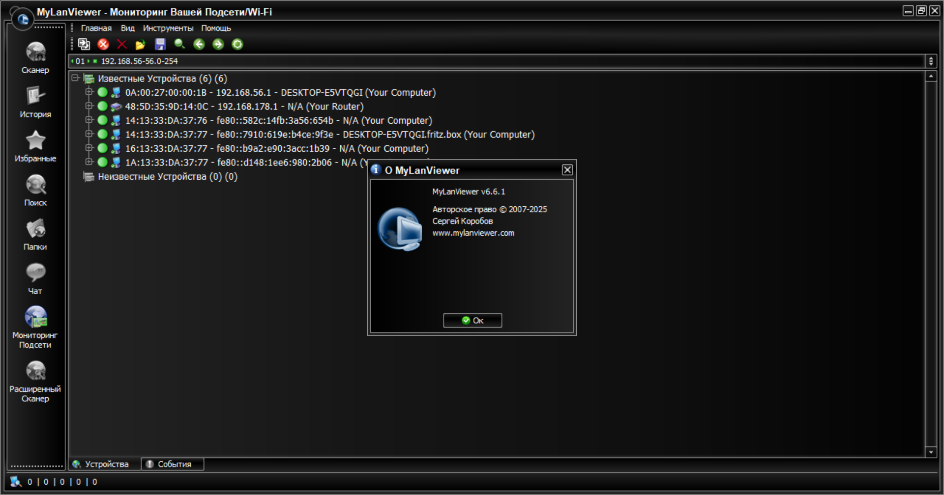Switch to the События tab
944x495 pixels.
point(173,464)
